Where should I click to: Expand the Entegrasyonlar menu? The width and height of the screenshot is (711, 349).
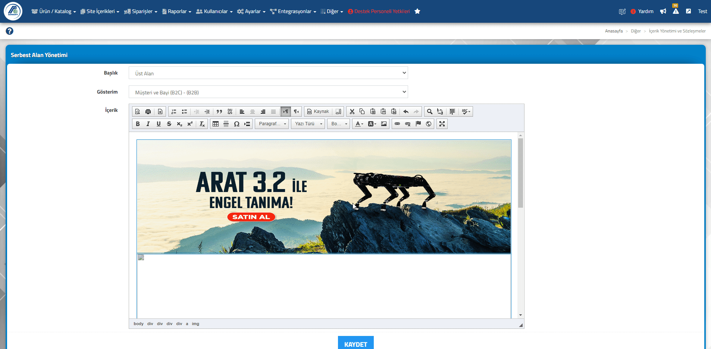pyautogui.click(x=293, y=12)
